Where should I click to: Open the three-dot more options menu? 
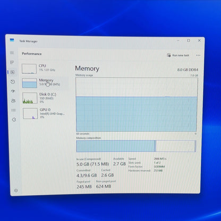198,55
